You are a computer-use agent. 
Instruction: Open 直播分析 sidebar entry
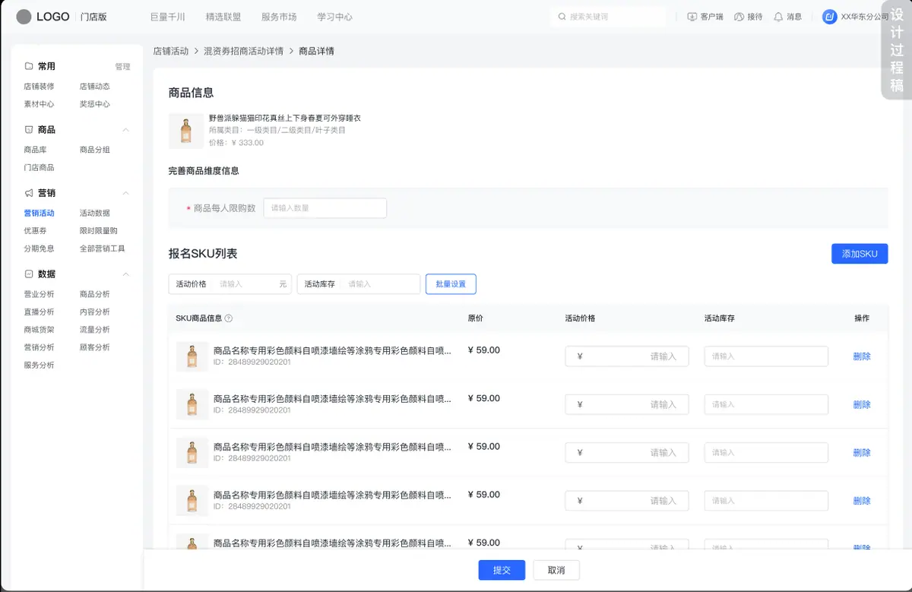pos(39,312)
